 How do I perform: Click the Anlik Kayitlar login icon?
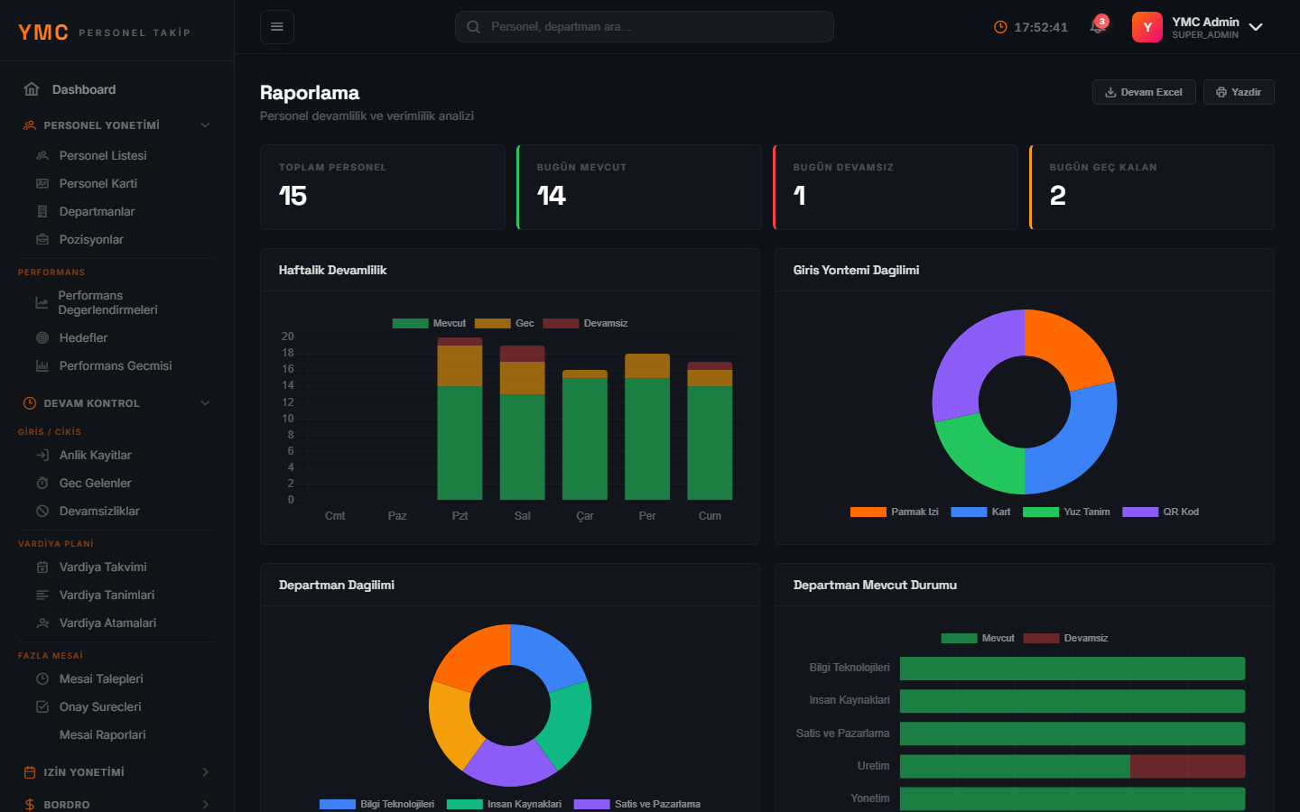click(x=42, y=455)
